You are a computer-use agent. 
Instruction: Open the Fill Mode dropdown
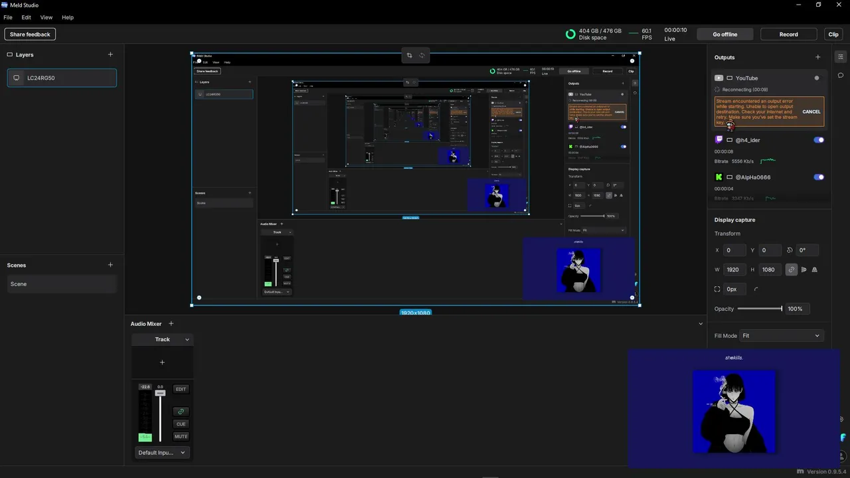[782, 336]
